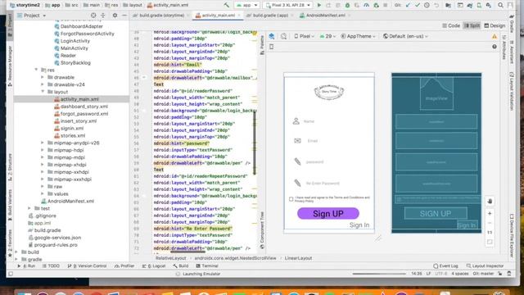The height and width of the screenshot is (295, 524).
Task: Click the Project panel settings gear icon
Action: pos(115,16)
